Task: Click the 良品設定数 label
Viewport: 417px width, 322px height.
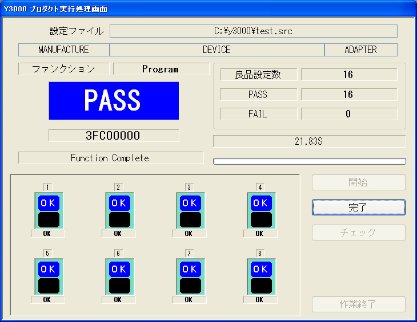Action: pyautogui.click(x=259, y=75)
